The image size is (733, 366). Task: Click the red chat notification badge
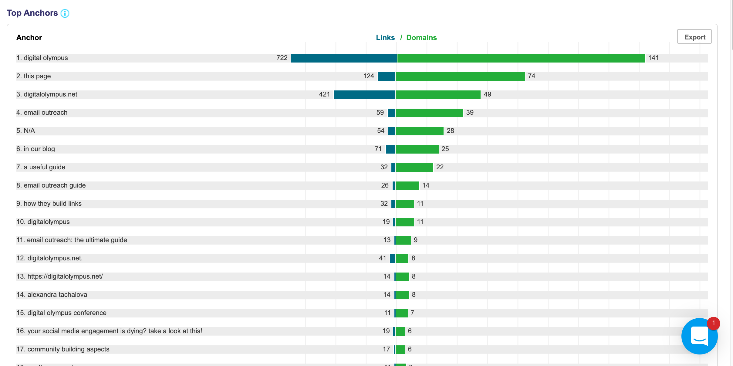714,323
